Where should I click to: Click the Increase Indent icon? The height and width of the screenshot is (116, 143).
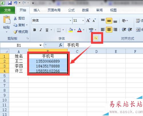[x=130, y=30]
